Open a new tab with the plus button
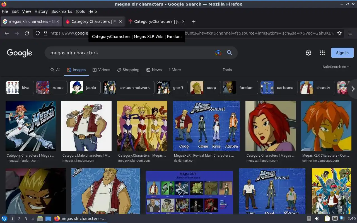 pos(194,21)
